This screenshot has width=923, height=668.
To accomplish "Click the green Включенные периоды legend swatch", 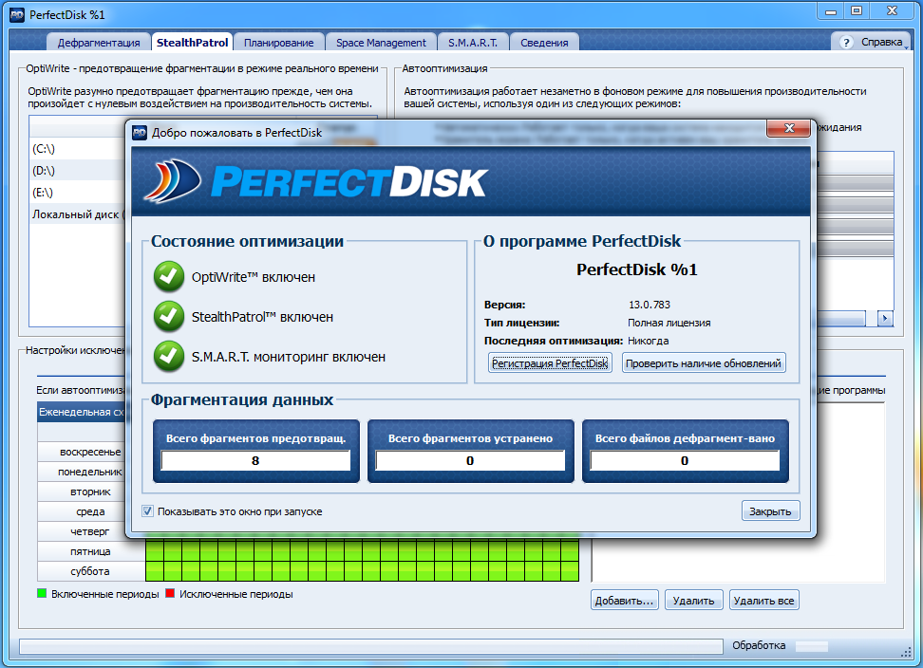I will 42,593.
